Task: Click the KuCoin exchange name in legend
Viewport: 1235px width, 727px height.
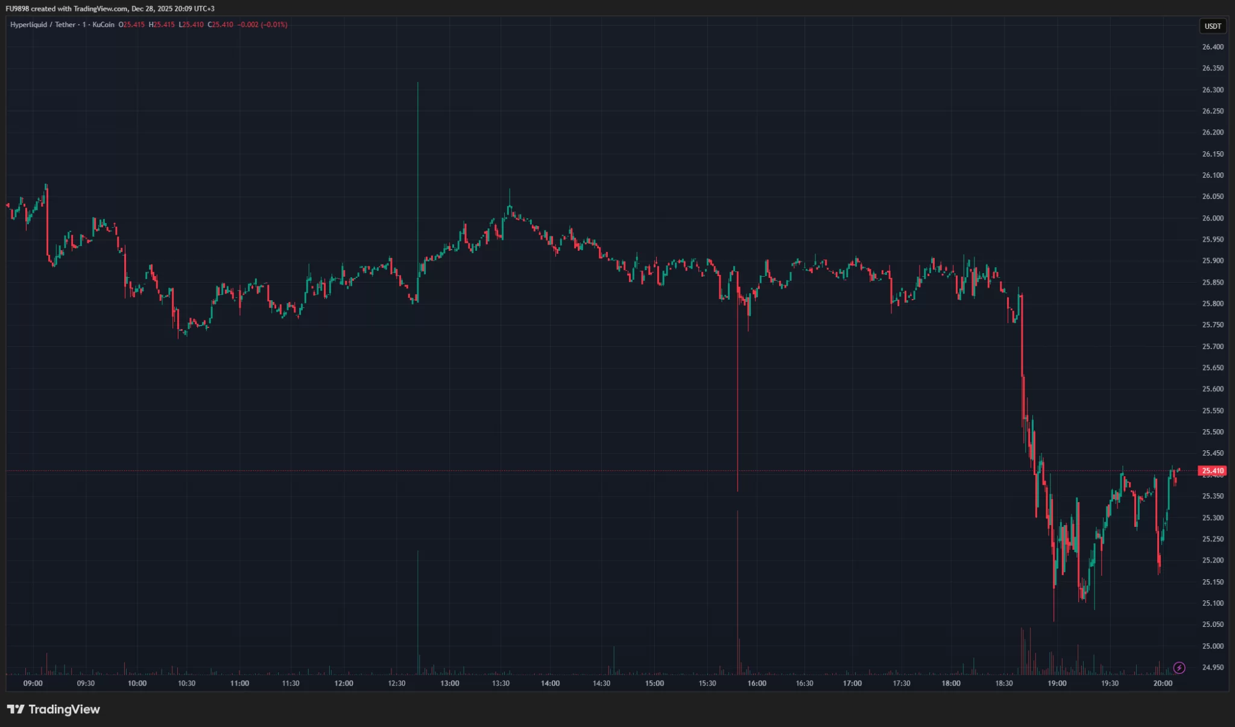Action: (103, 25)
